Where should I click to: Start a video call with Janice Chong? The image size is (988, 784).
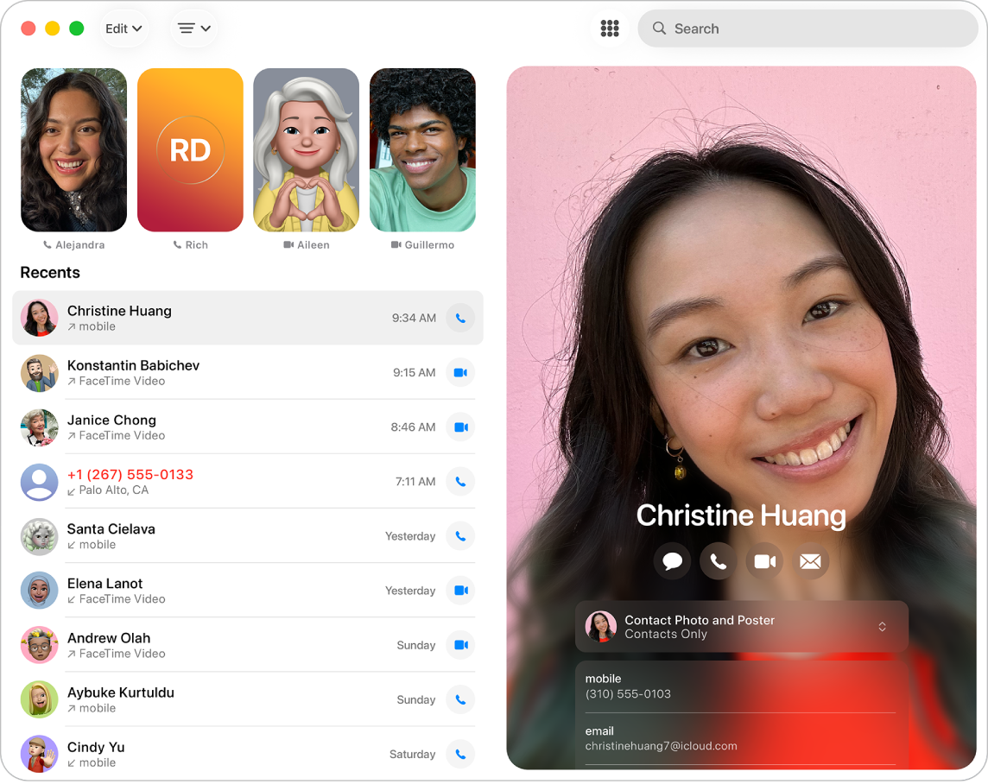coord(460,427)
